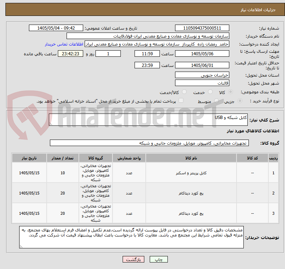This screenshot has width=285, height=269.
Task: Click the price validity time 23:59
Action: [147, 65]
